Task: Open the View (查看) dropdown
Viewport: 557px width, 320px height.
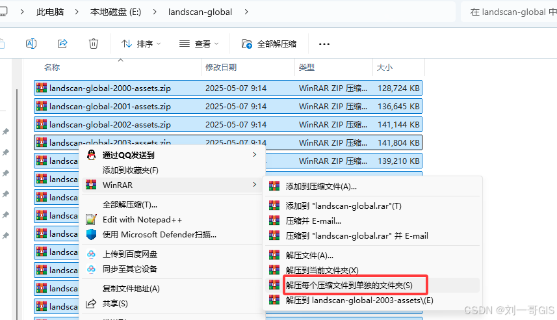Action: tap(199, 44)
